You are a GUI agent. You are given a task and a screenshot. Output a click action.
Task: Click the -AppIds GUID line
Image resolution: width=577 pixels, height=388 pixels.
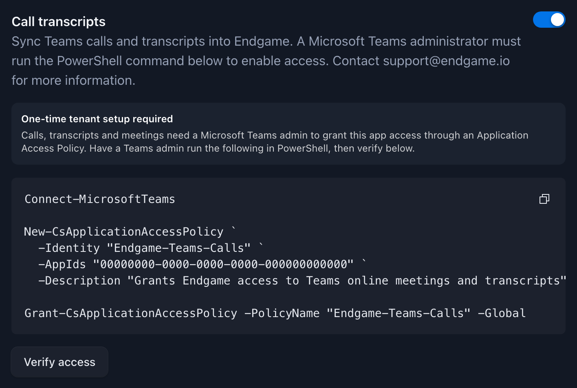pos(202,264)
